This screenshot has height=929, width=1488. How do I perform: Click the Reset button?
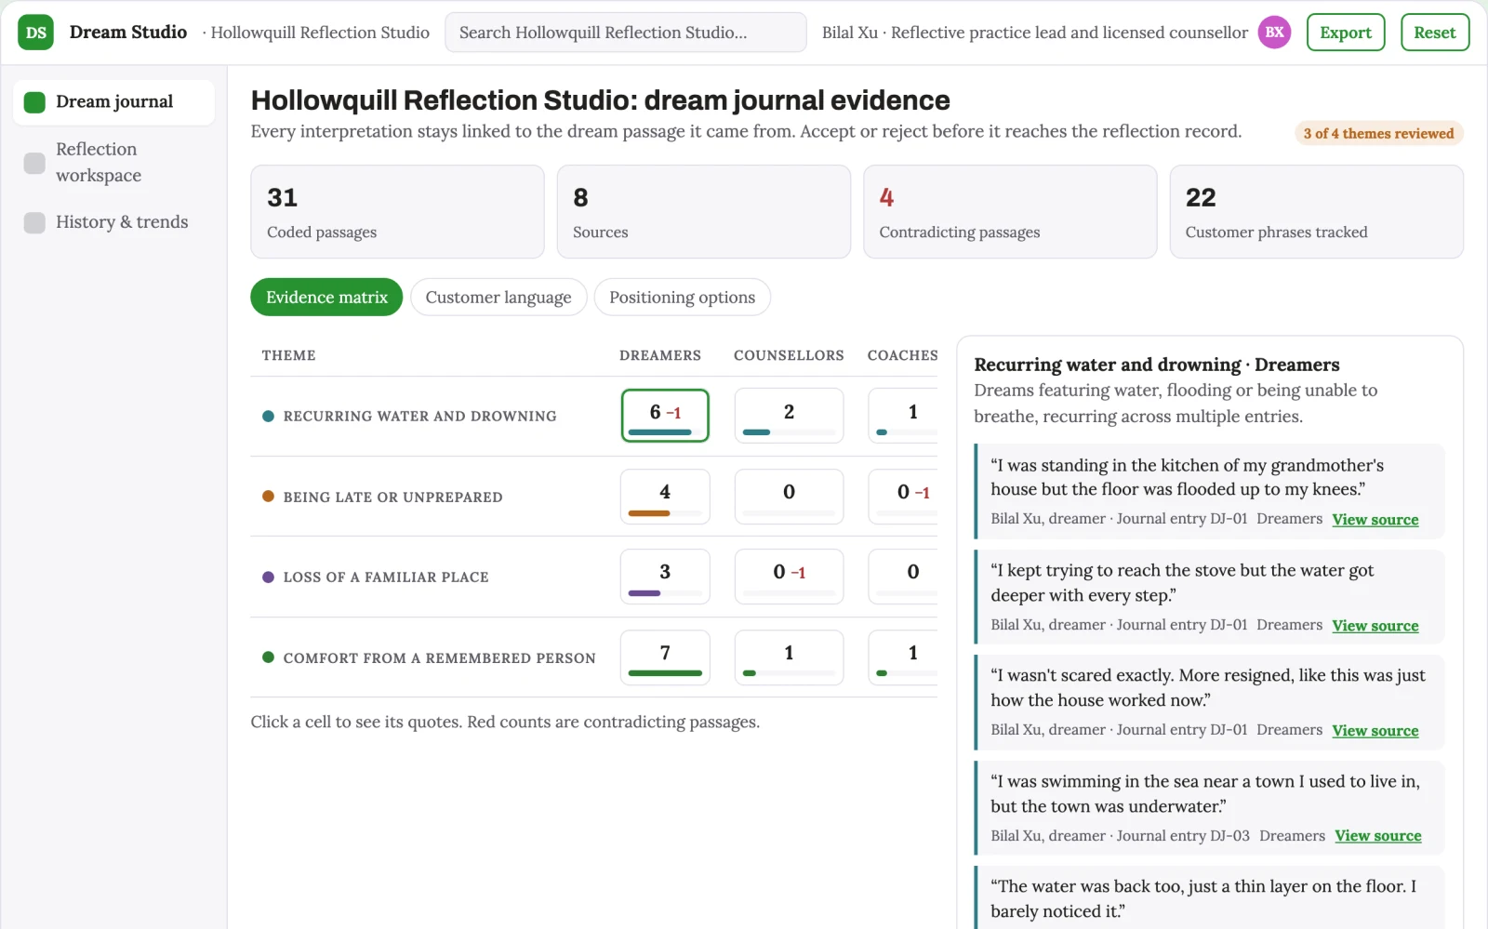1435,33
